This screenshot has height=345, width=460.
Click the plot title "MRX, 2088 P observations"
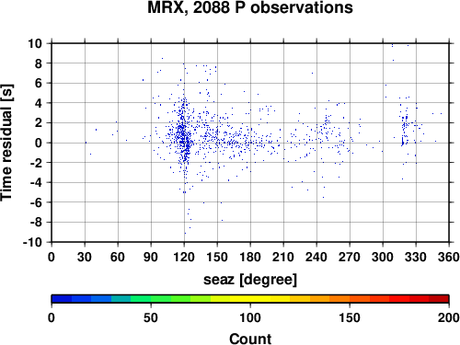pyautogui.click(x=250, y=7)
